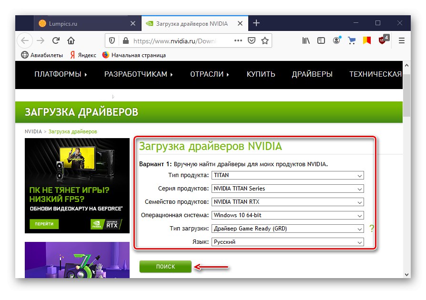
Task: Open tracking protection shield icon
Action: tap(112, 41)
